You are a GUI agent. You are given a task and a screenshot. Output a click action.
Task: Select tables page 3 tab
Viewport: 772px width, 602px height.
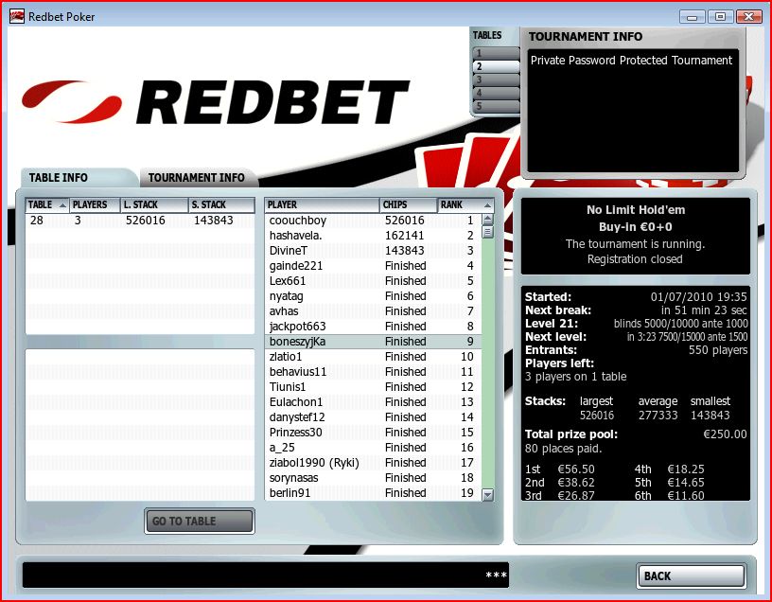coord(496,80)
